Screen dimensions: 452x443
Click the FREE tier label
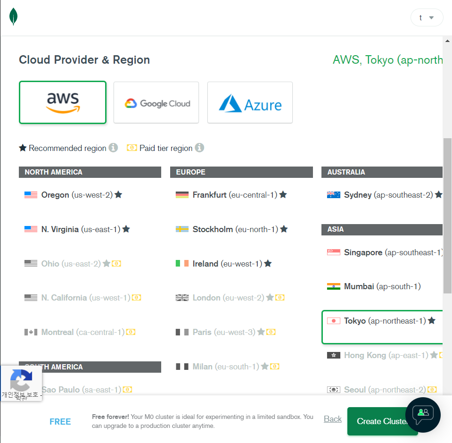coord(60,422)
